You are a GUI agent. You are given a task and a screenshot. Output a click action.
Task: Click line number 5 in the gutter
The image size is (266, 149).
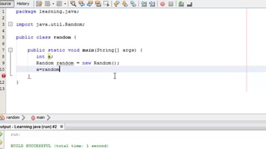tap(3, 37)
